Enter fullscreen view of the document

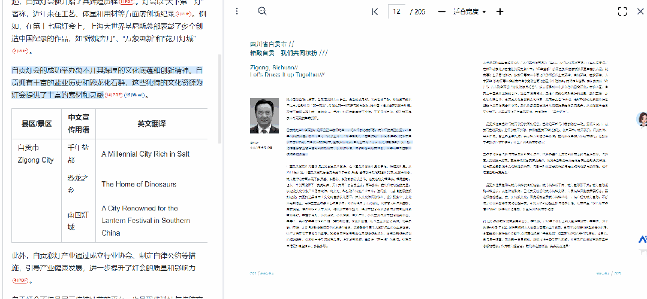tap(622, 11)
